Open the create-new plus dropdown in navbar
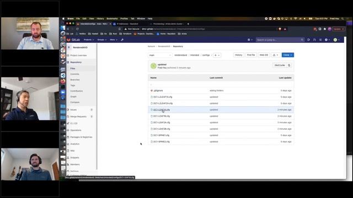The width and height of the screenshot is (353, 198). tap(250, 40)
